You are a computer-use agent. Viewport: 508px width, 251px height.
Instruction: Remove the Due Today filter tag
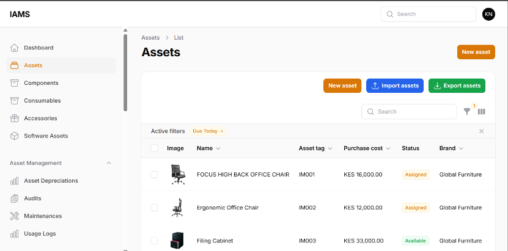(x=222, y=131)
